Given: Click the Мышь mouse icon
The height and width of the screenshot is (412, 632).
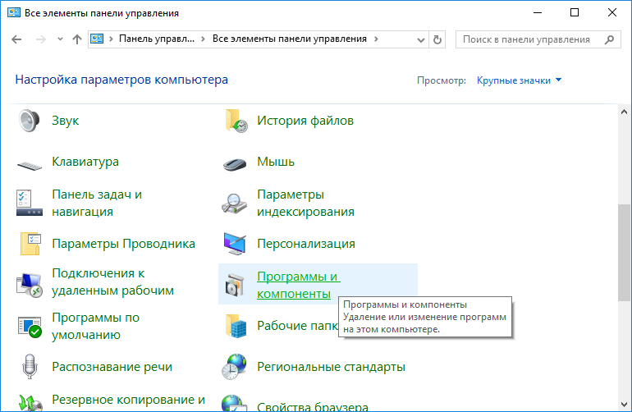Looking at the screenshot, I should (235, 164).
